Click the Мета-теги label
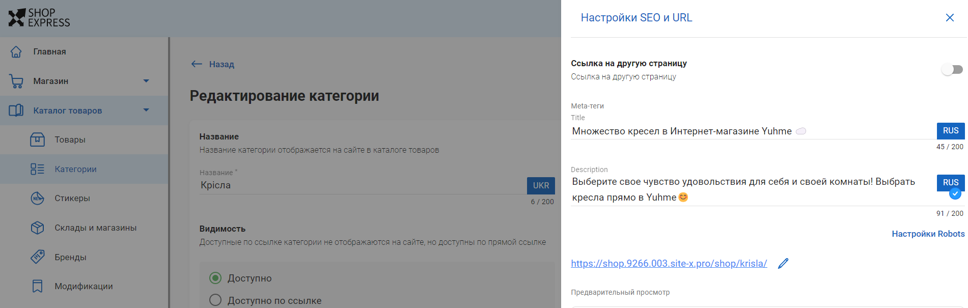 click(587, 106)
